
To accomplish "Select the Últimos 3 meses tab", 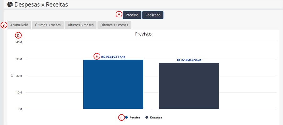I will [x=48, y=25].
